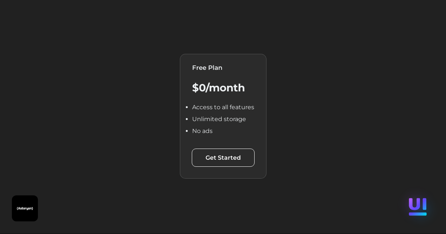This screenshot has width=446, height=234.
Task: Click the bullet point beside Unlimited storage
Action: (x=187, y=119)
